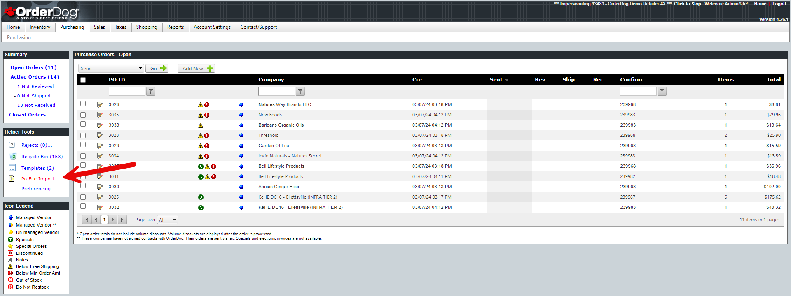Click Templates grid icon
791x296 pixels.
pyautogui.click(x=12, y=168)
